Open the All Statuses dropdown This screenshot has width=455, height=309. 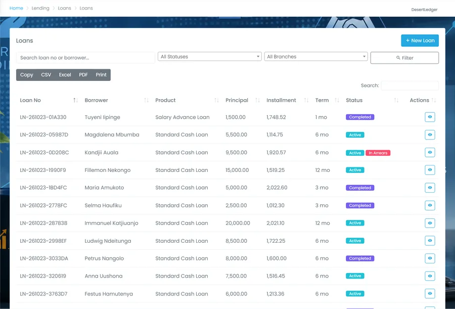209,57
